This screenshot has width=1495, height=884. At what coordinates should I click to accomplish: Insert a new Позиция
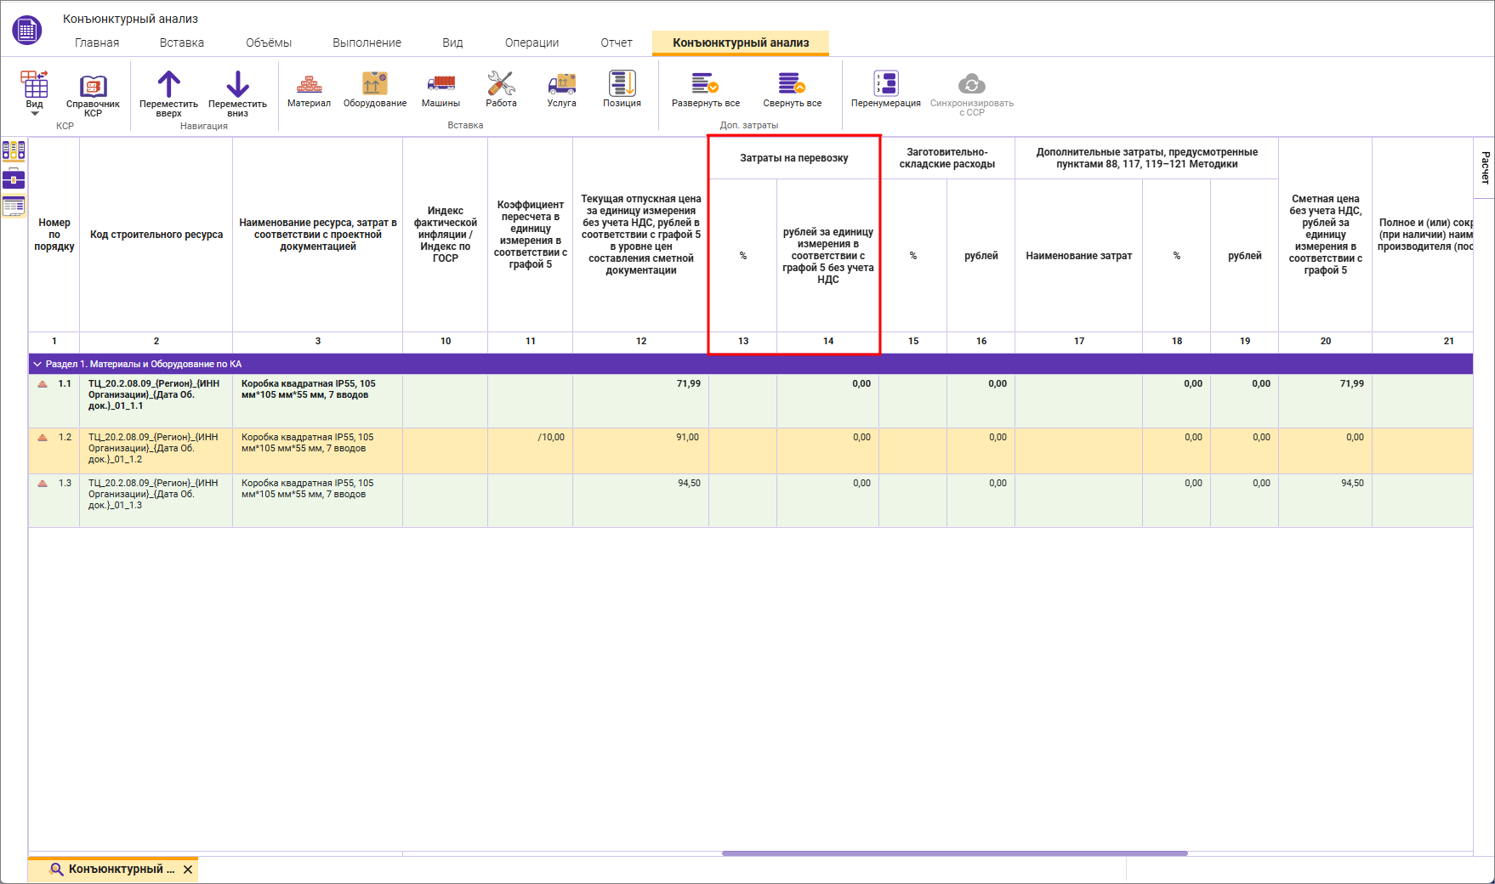click(x=622, y=89)
